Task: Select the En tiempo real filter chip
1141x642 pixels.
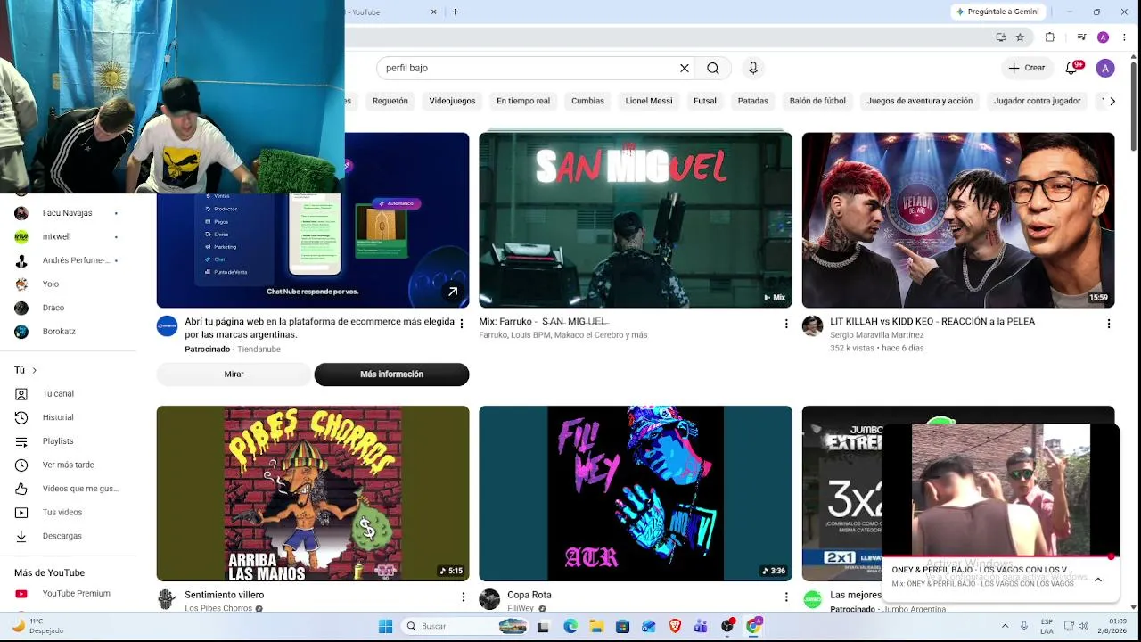Action: pos(523,101)
